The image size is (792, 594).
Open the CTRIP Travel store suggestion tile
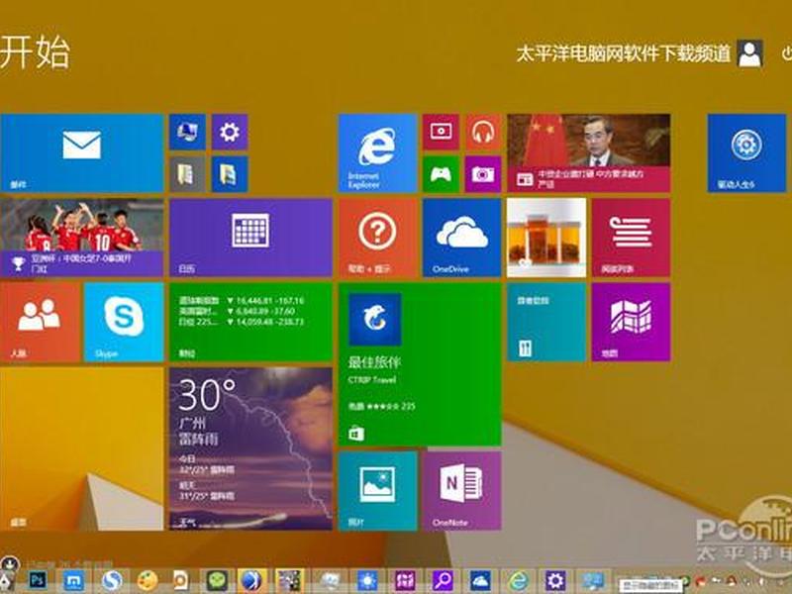pos(420,364)
